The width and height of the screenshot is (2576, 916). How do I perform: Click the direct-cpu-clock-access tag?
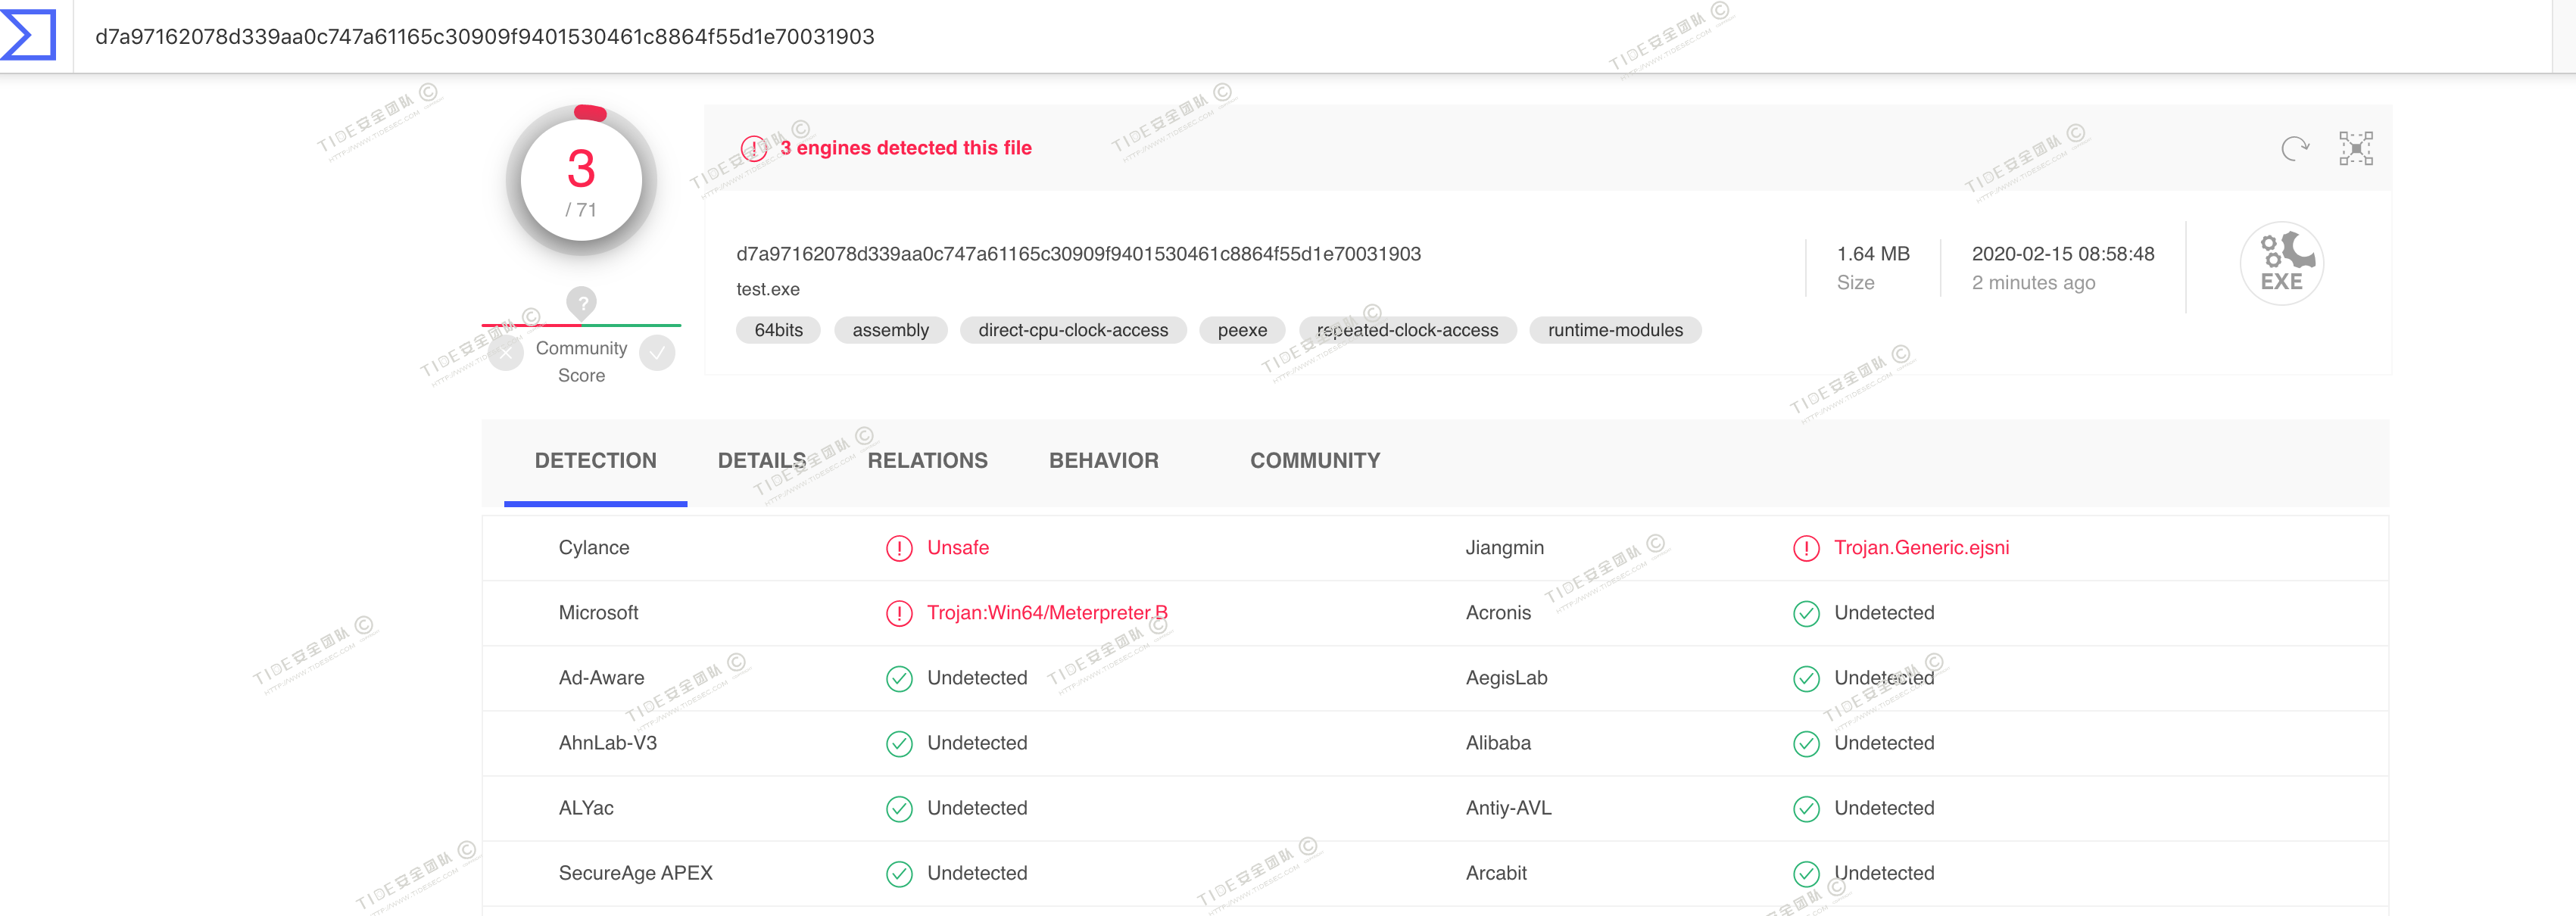(1072, 330)
